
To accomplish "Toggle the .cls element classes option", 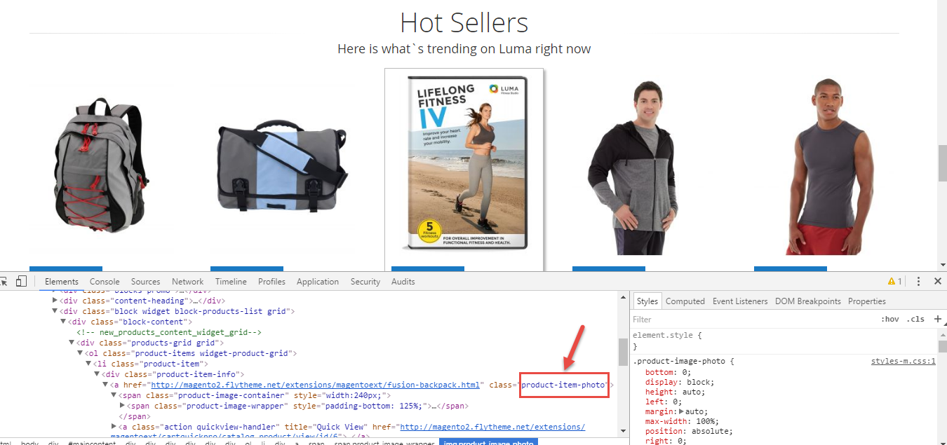I will [x=915, y=319].
